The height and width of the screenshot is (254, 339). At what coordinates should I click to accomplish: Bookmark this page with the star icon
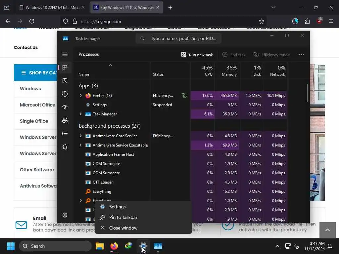tap(262, 21)
